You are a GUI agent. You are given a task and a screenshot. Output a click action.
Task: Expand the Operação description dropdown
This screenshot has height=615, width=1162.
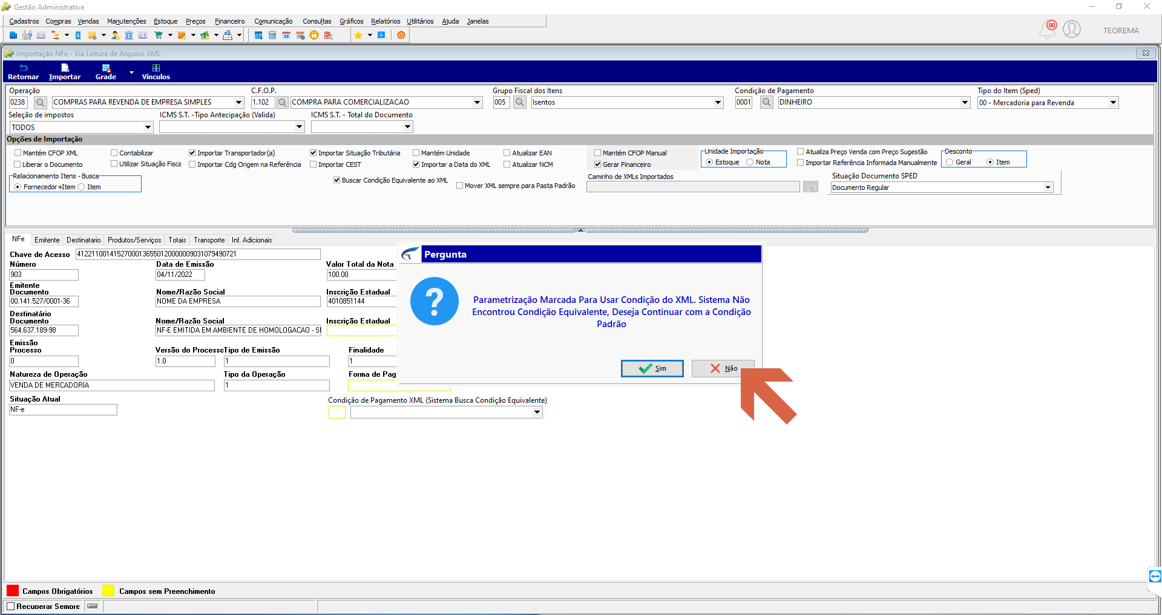coord(238,103)
